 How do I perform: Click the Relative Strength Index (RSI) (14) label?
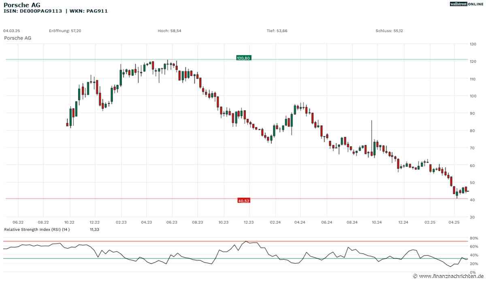point(37,230)
